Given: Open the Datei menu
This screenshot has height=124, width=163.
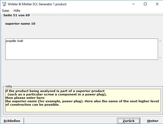Looking at the screenshot, I should coord(5,11).
